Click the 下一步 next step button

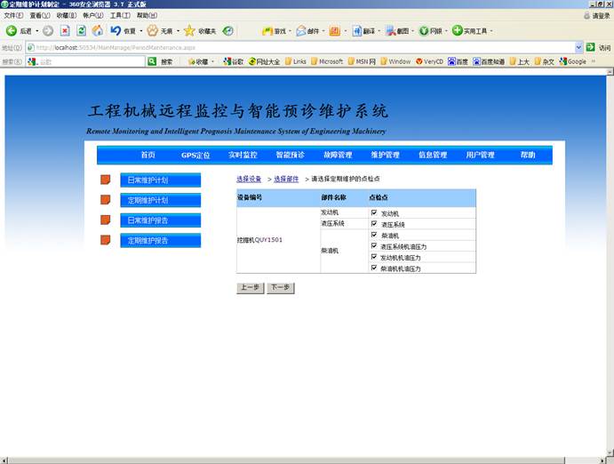tap(280, 288)
